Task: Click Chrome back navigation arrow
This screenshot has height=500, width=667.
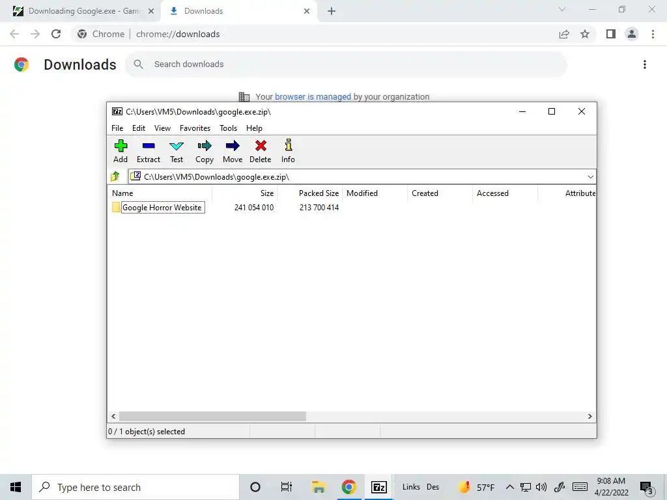Action: click(x=14, y=34)
